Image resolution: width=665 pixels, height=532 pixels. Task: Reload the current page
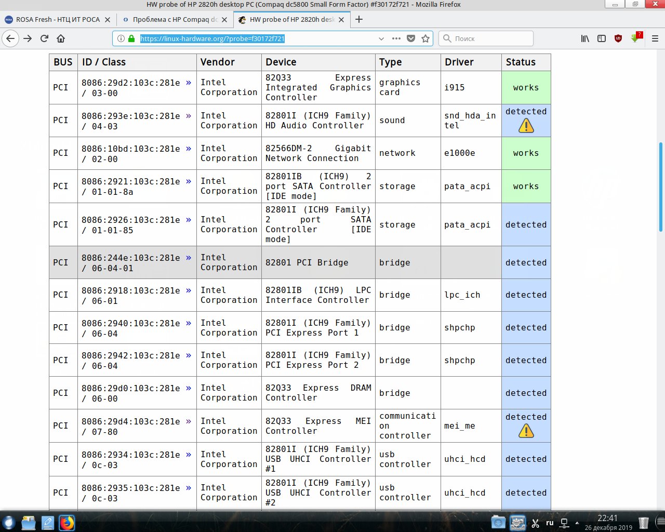click(x=44, y=38)
